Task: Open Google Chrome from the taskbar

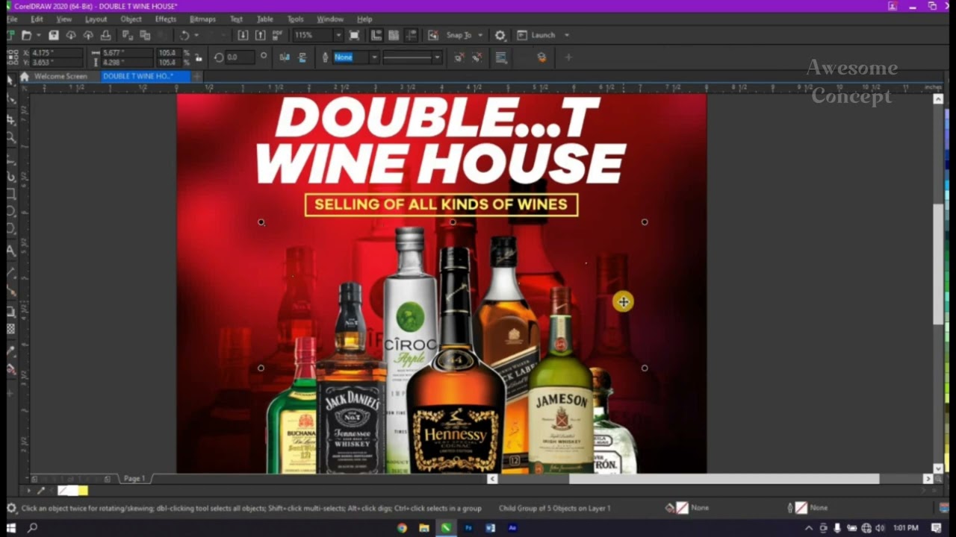Action: pos(402,528)
